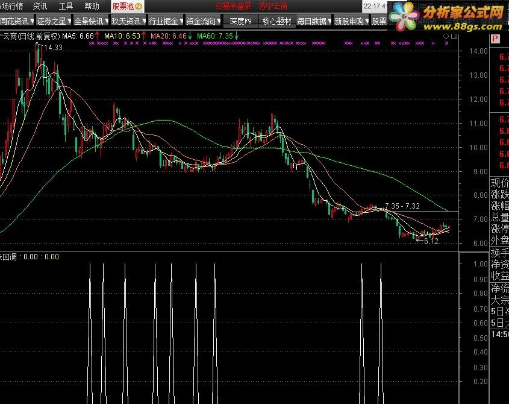Click the diamond icon above the chart
The image size is (509, 404).
446,36
